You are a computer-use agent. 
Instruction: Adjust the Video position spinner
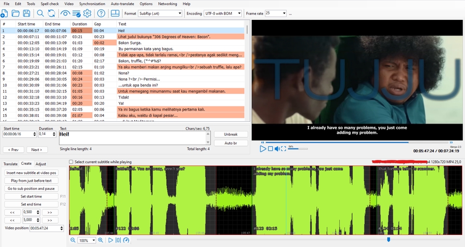(62, 228)
